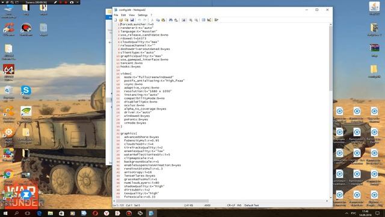Click the Select Scheme icon in toolbar
385x217 pixels.
[203, 20]
